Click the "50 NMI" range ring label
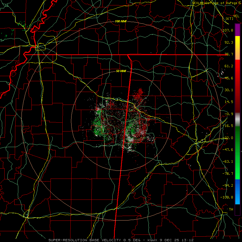242x242 pixels. pos(121,71)
